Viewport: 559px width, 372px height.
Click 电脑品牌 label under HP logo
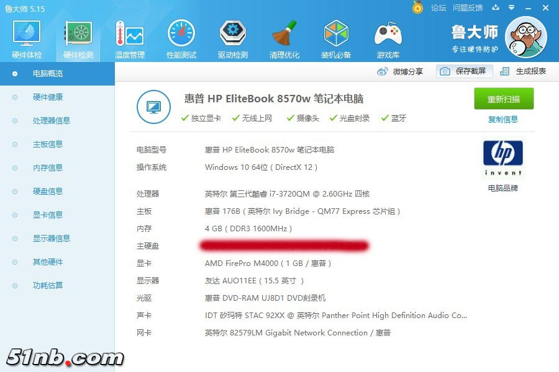click(502, 188)
